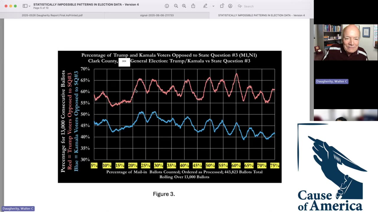
Task: Click the document title in the title bar
Action: [x=86, y=4]
